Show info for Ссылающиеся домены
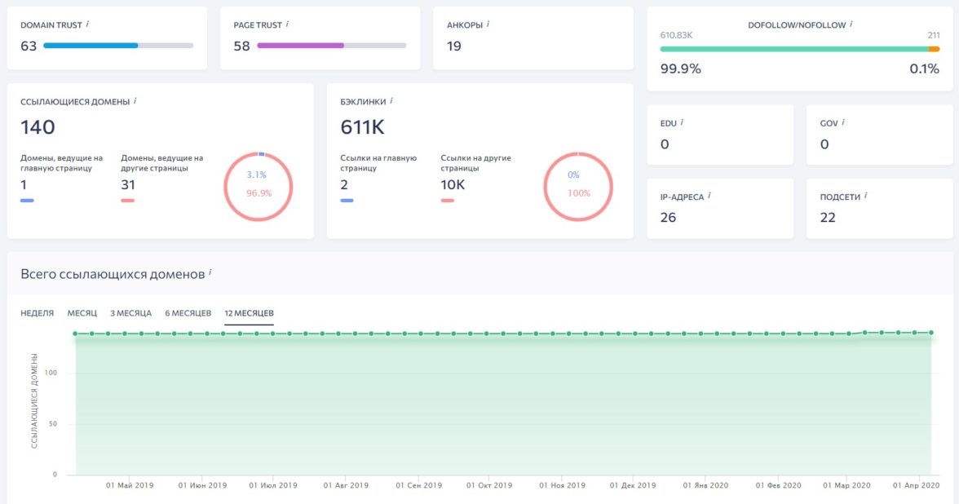 pos(135,101)
